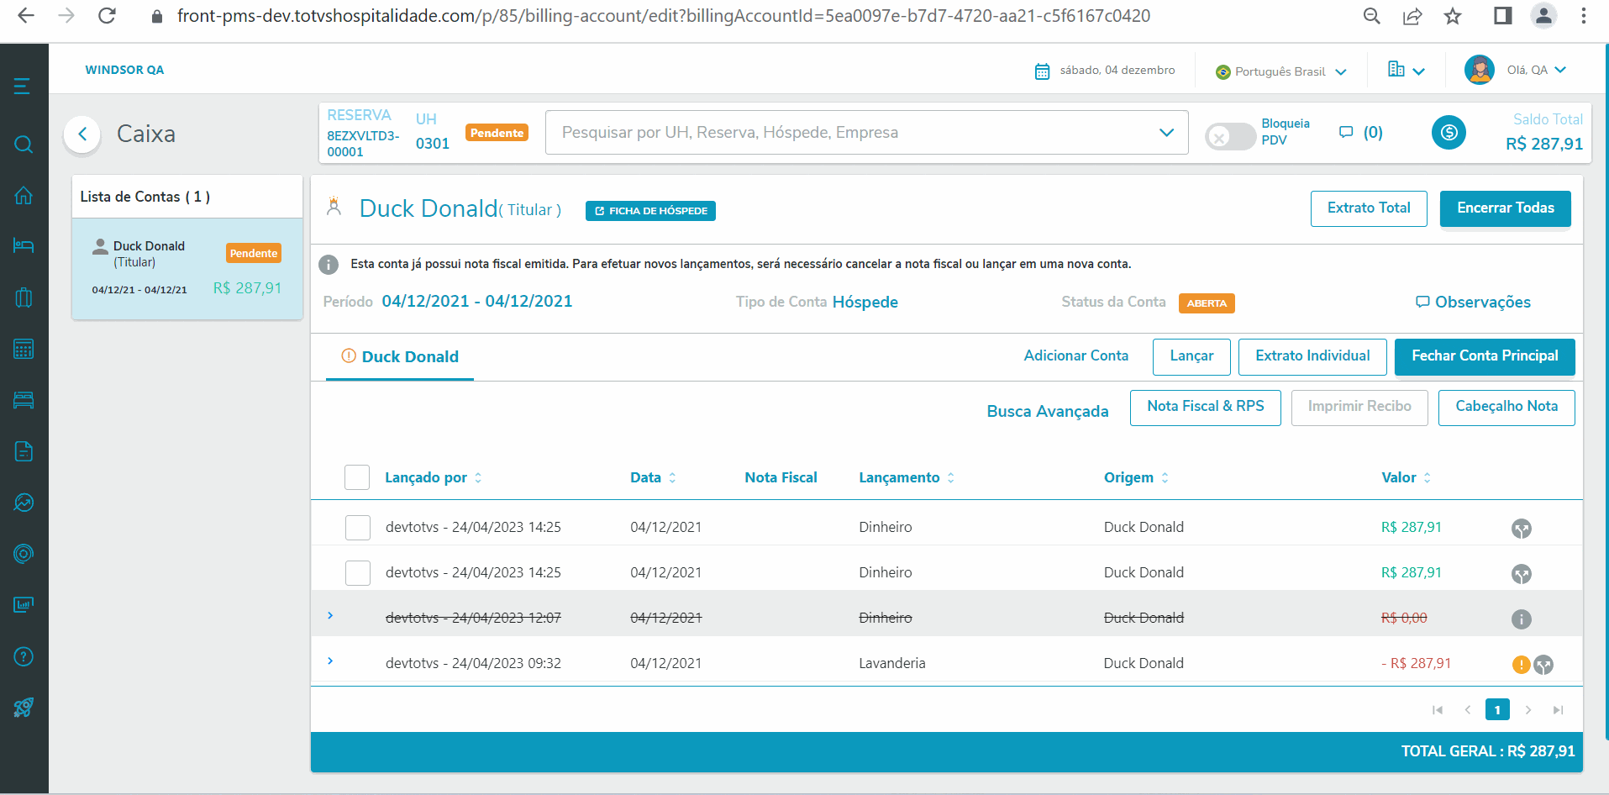Open the bunk bed rooms sidebar icon
The height and width of the screenshot is (795, 1609).
coord(24,400)
